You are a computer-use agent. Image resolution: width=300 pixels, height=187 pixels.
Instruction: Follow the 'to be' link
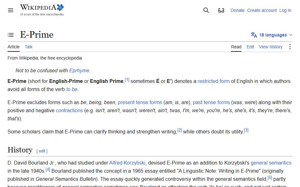point(72,89)
